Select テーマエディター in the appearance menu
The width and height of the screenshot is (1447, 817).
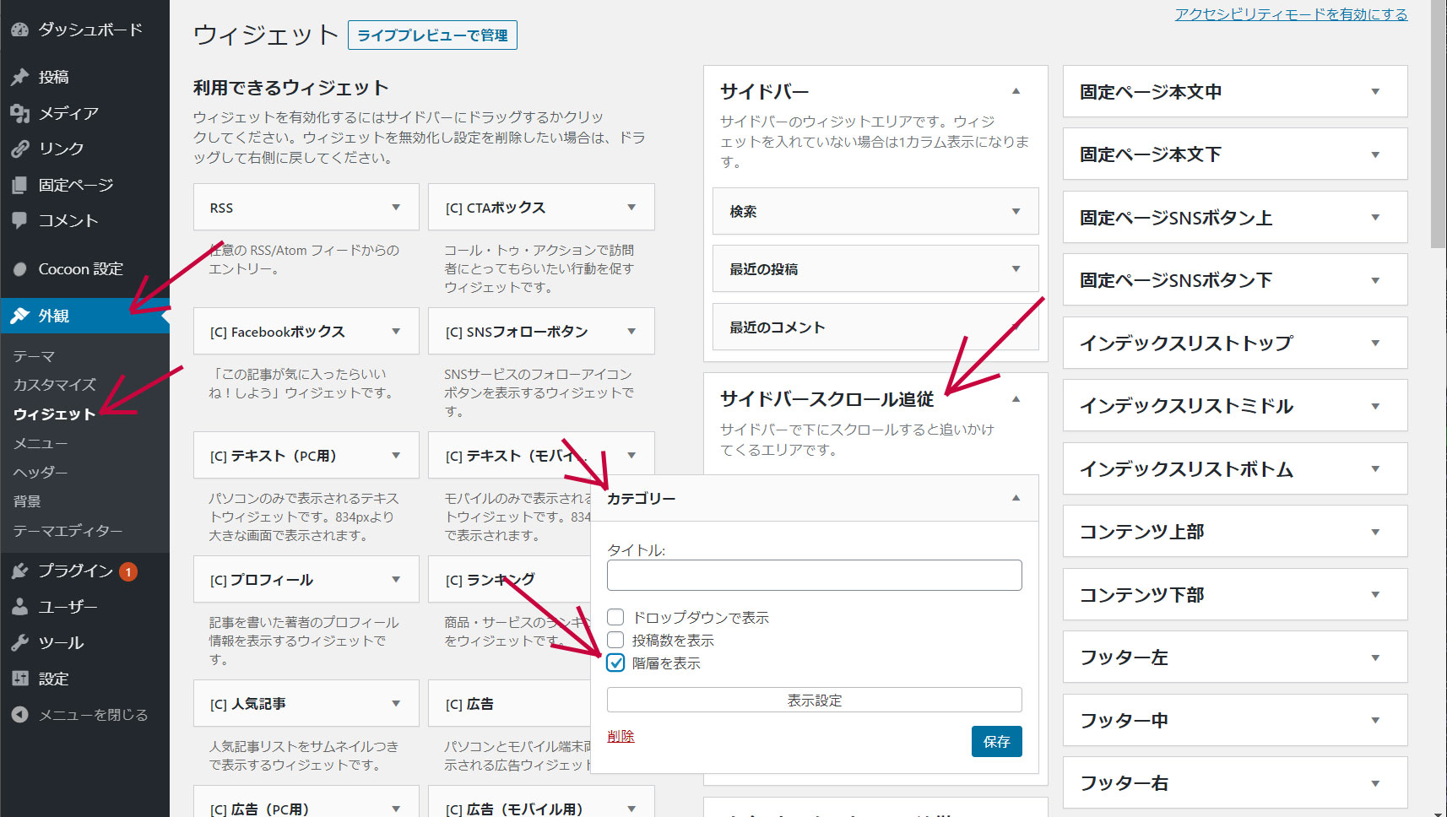[68, 531]
